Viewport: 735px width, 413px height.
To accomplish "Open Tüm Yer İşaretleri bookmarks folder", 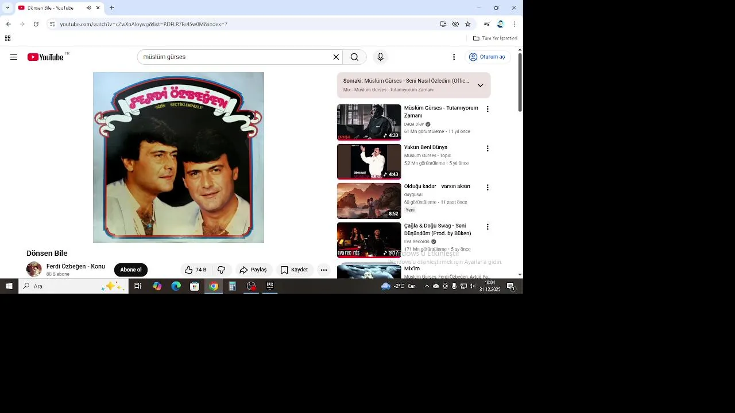I will point(496,38).
